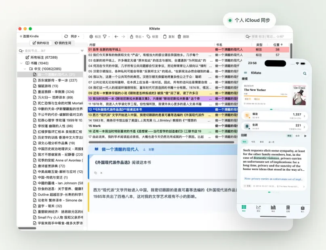Click the 书名 column header
The width and height of the screenshot is (326, 250).
point(219,45)
